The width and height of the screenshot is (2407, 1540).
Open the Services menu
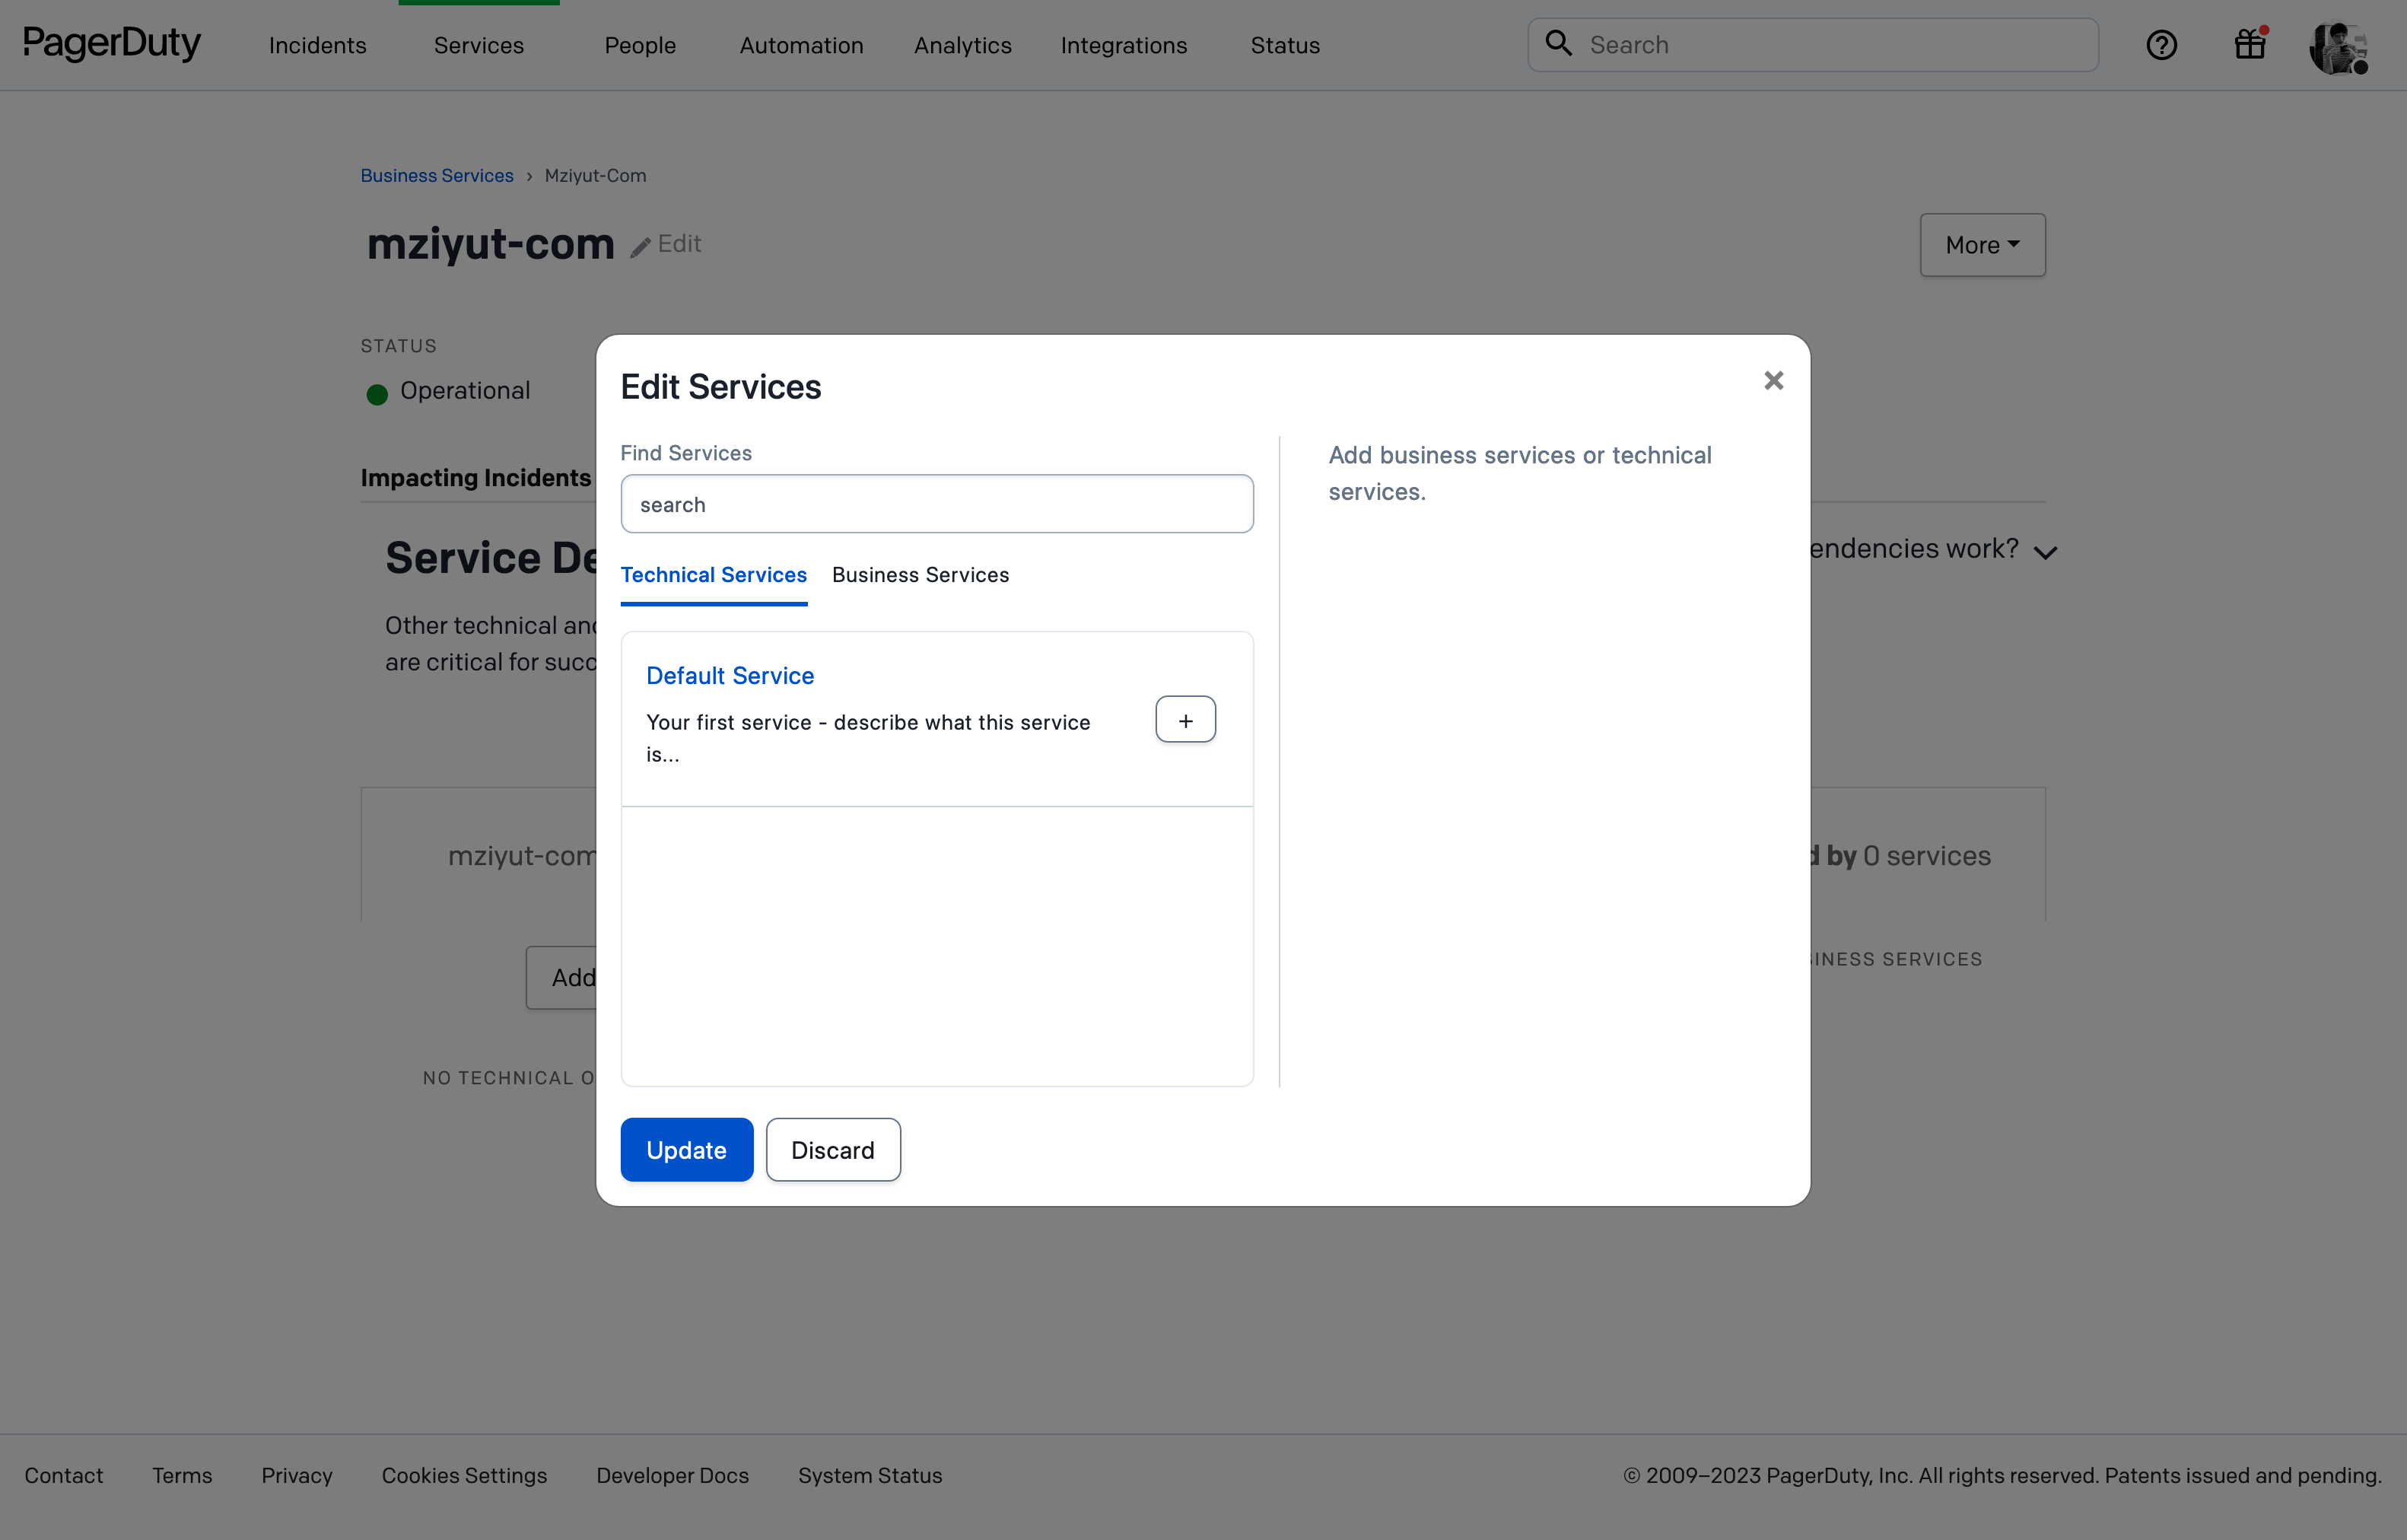click(479, 45)
